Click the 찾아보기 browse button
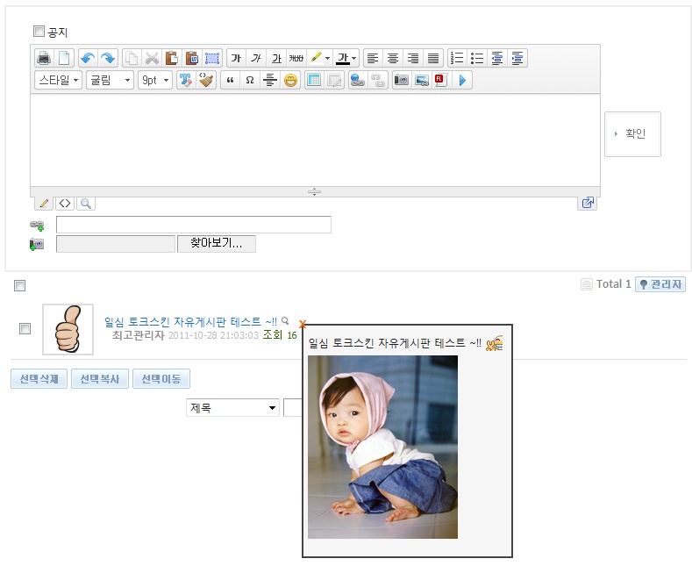692x566 pixels. (217, 244)
